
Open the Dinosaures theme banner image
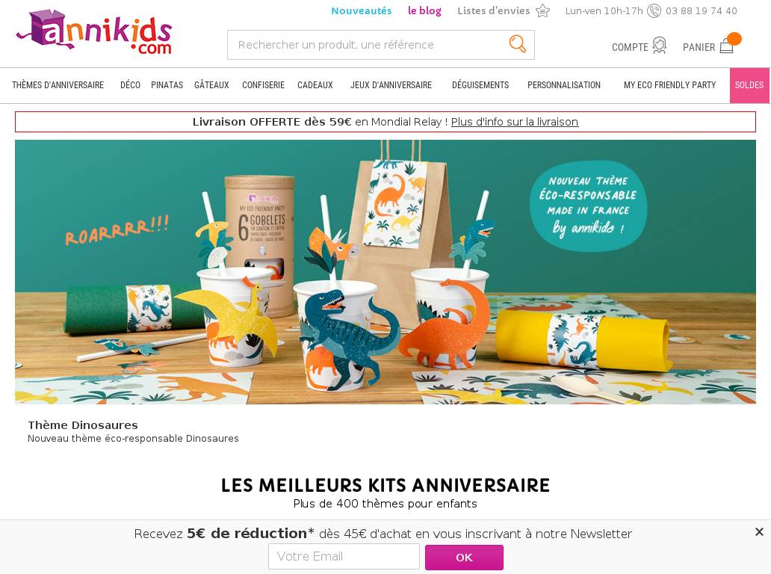pos(385,272)
